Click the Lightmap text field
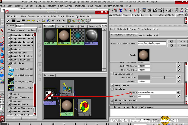 (157, 92)
